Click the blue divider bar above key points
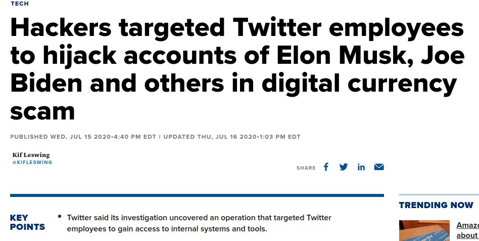This screenshot has width=479, height=241. click(197, 195)
